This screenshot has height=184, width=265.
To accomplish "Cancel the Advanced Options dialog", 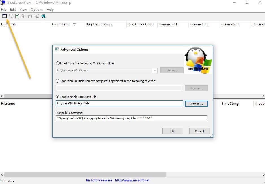I will click(x=199, y=131).
